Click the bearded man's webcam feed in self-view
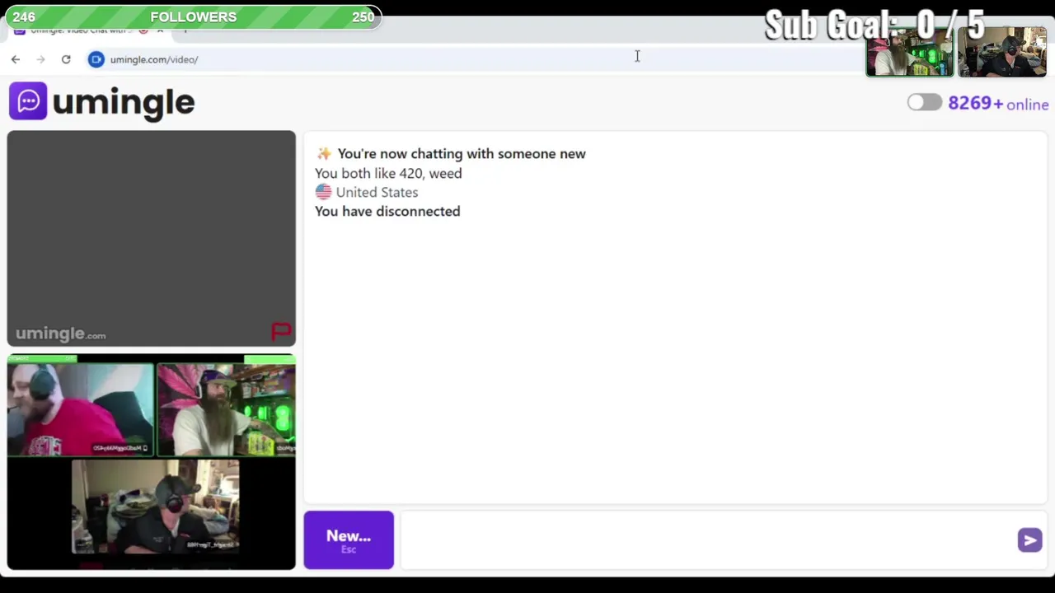 point(226,409)
